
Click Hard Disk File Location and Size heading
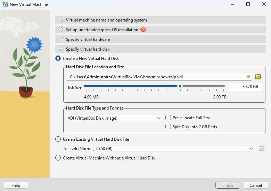[x=95, y=67]
